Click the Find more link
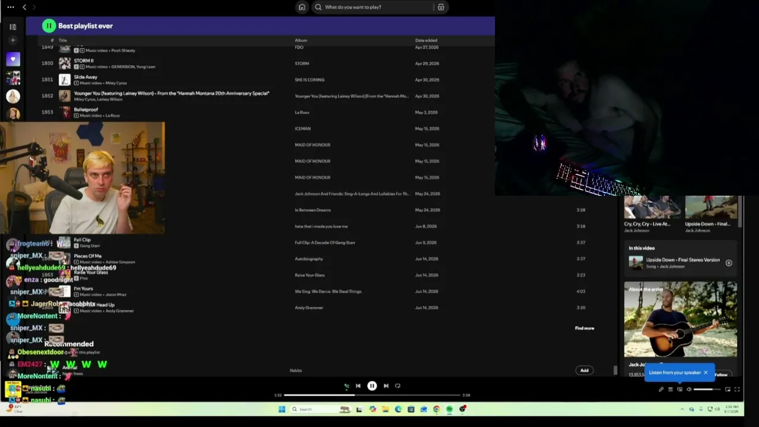The width and height of the screenshot is (759, 427). (x=584, y=328)
